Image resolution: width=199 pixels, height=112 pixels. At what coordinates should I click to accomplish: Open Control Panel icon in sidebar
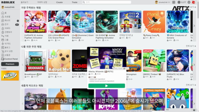point(3,59)
